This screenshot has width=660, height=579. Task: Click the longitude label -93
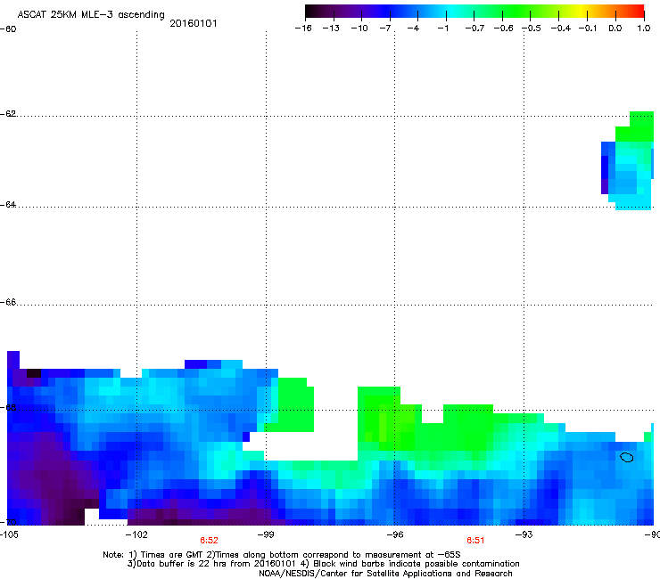[x=524, y=534]
